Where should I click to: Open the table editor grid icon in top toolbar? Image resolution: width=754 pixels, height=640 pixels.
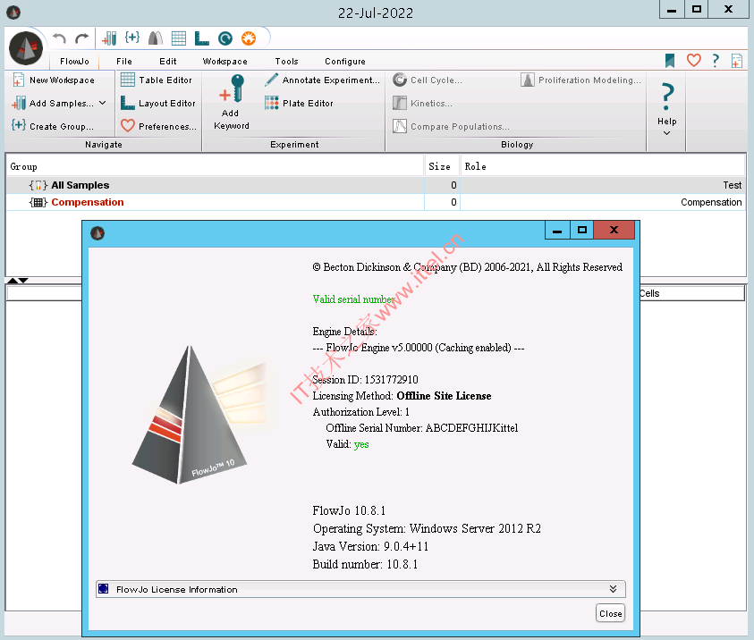pyautogui.click(x=178, y=38)
